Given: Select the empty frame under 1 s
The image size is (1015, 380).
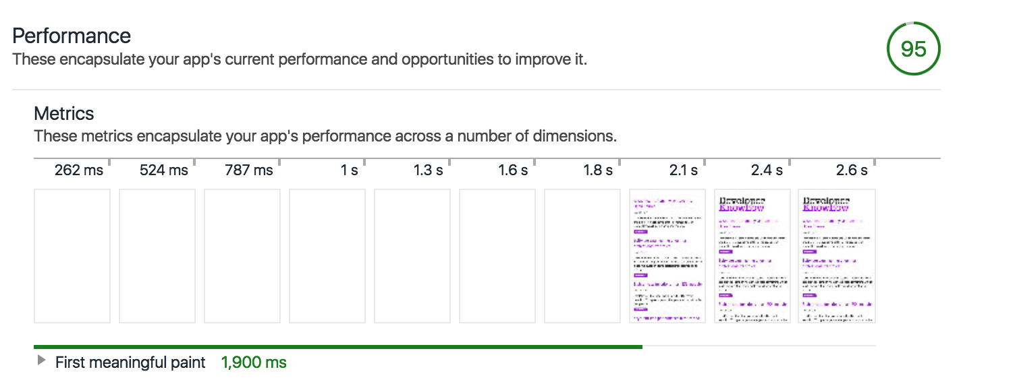Looking at the screenshot, I should tap(327, 256).
